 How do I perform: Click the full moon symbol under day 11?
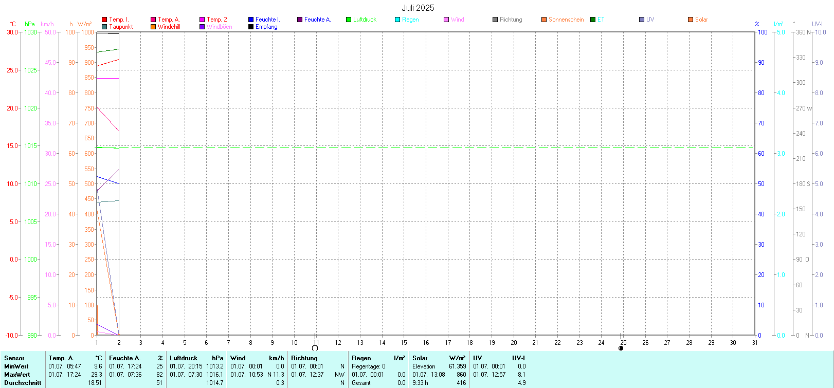(315, 348)
